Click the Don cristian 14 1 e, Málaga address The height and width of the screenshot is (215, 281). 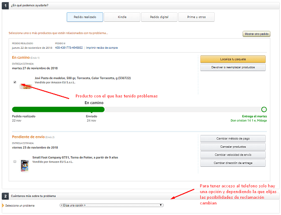point(248,120)
